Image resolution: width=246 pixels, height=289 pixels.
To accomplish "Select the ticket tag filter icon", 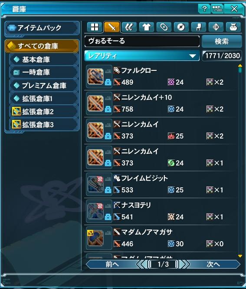I will point(164,27).
